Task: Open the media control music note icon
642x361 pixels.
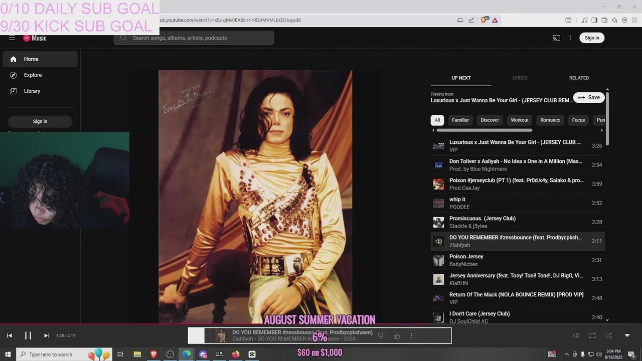Action: (584, 20)
